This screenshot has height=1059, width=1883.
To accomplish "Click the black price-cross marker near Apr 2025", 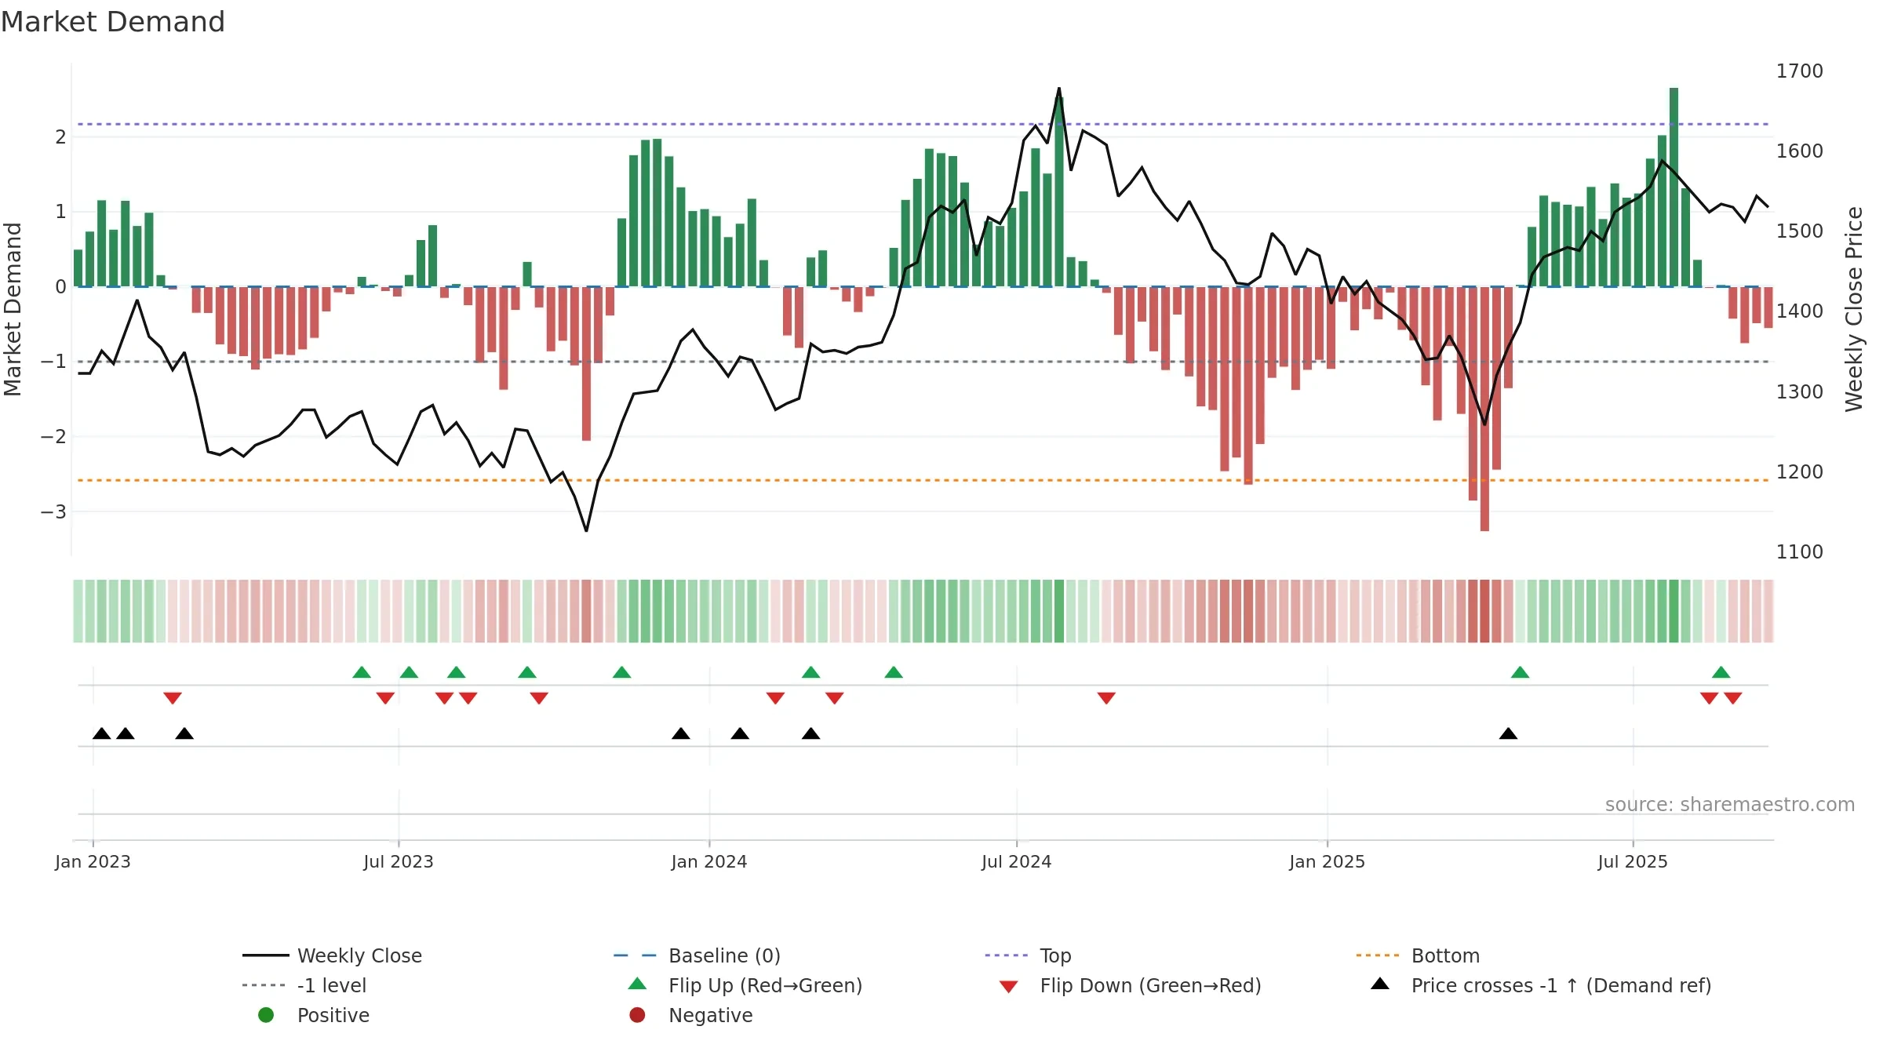I will tap(1508, 733).
